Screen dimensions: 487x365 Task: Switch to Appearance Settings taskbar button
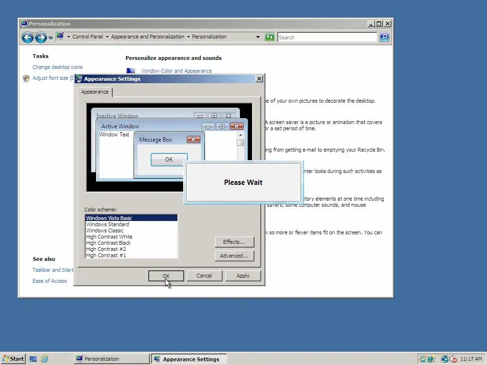point(189,359)
